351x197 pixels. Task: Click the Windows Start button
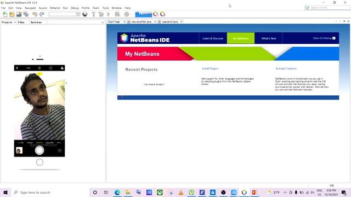[5, 192]
